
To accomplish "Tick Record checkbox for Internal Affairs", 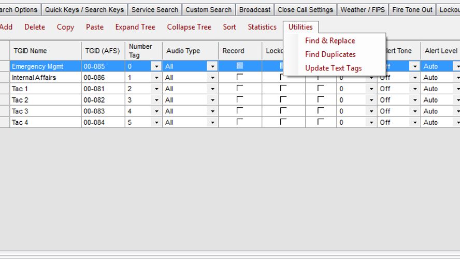I will (240, 77).
